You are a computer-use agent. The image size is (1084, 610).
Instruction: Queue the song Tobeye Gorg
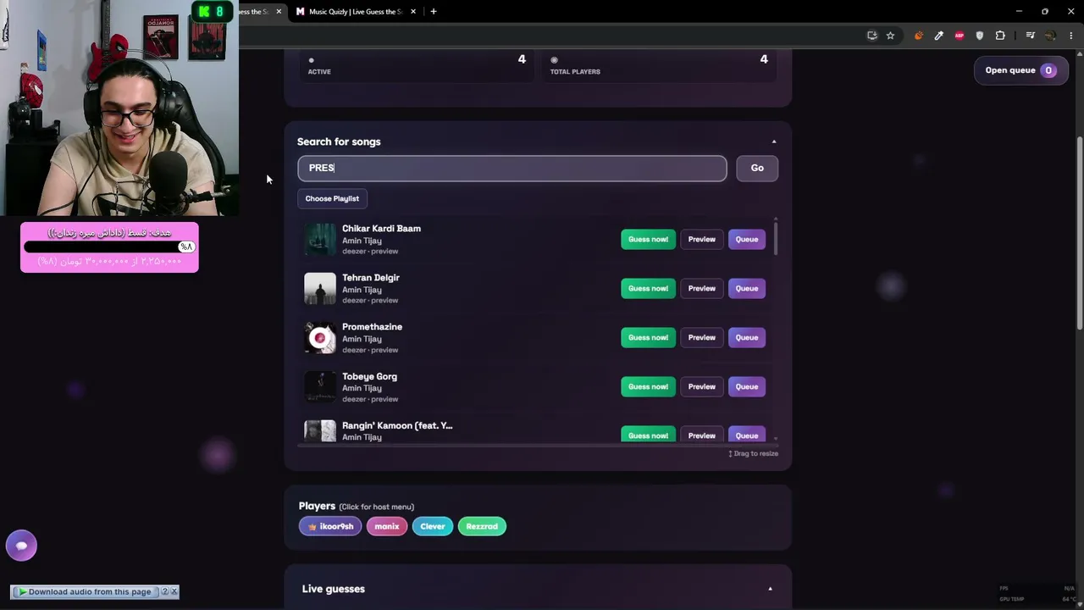[747, 386]
